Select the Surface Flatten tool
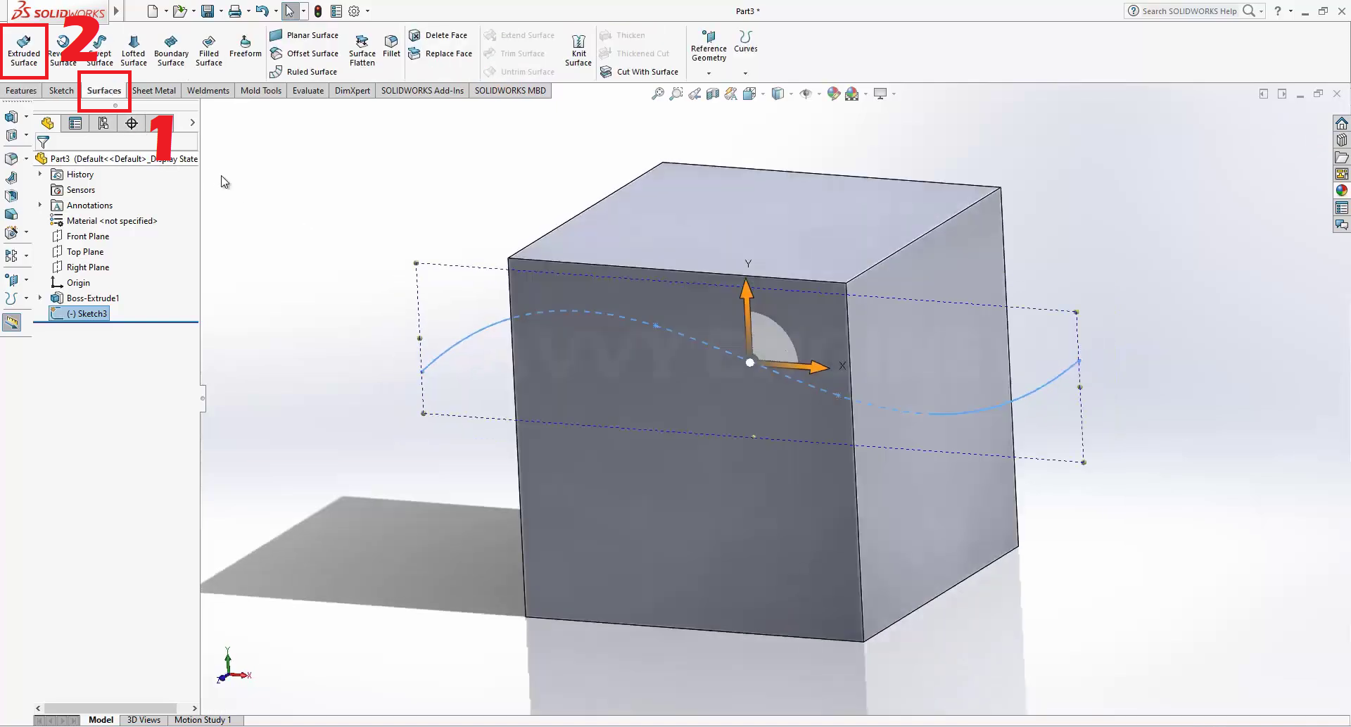This screenshot has height=727, width=1351. pos(362,49)
